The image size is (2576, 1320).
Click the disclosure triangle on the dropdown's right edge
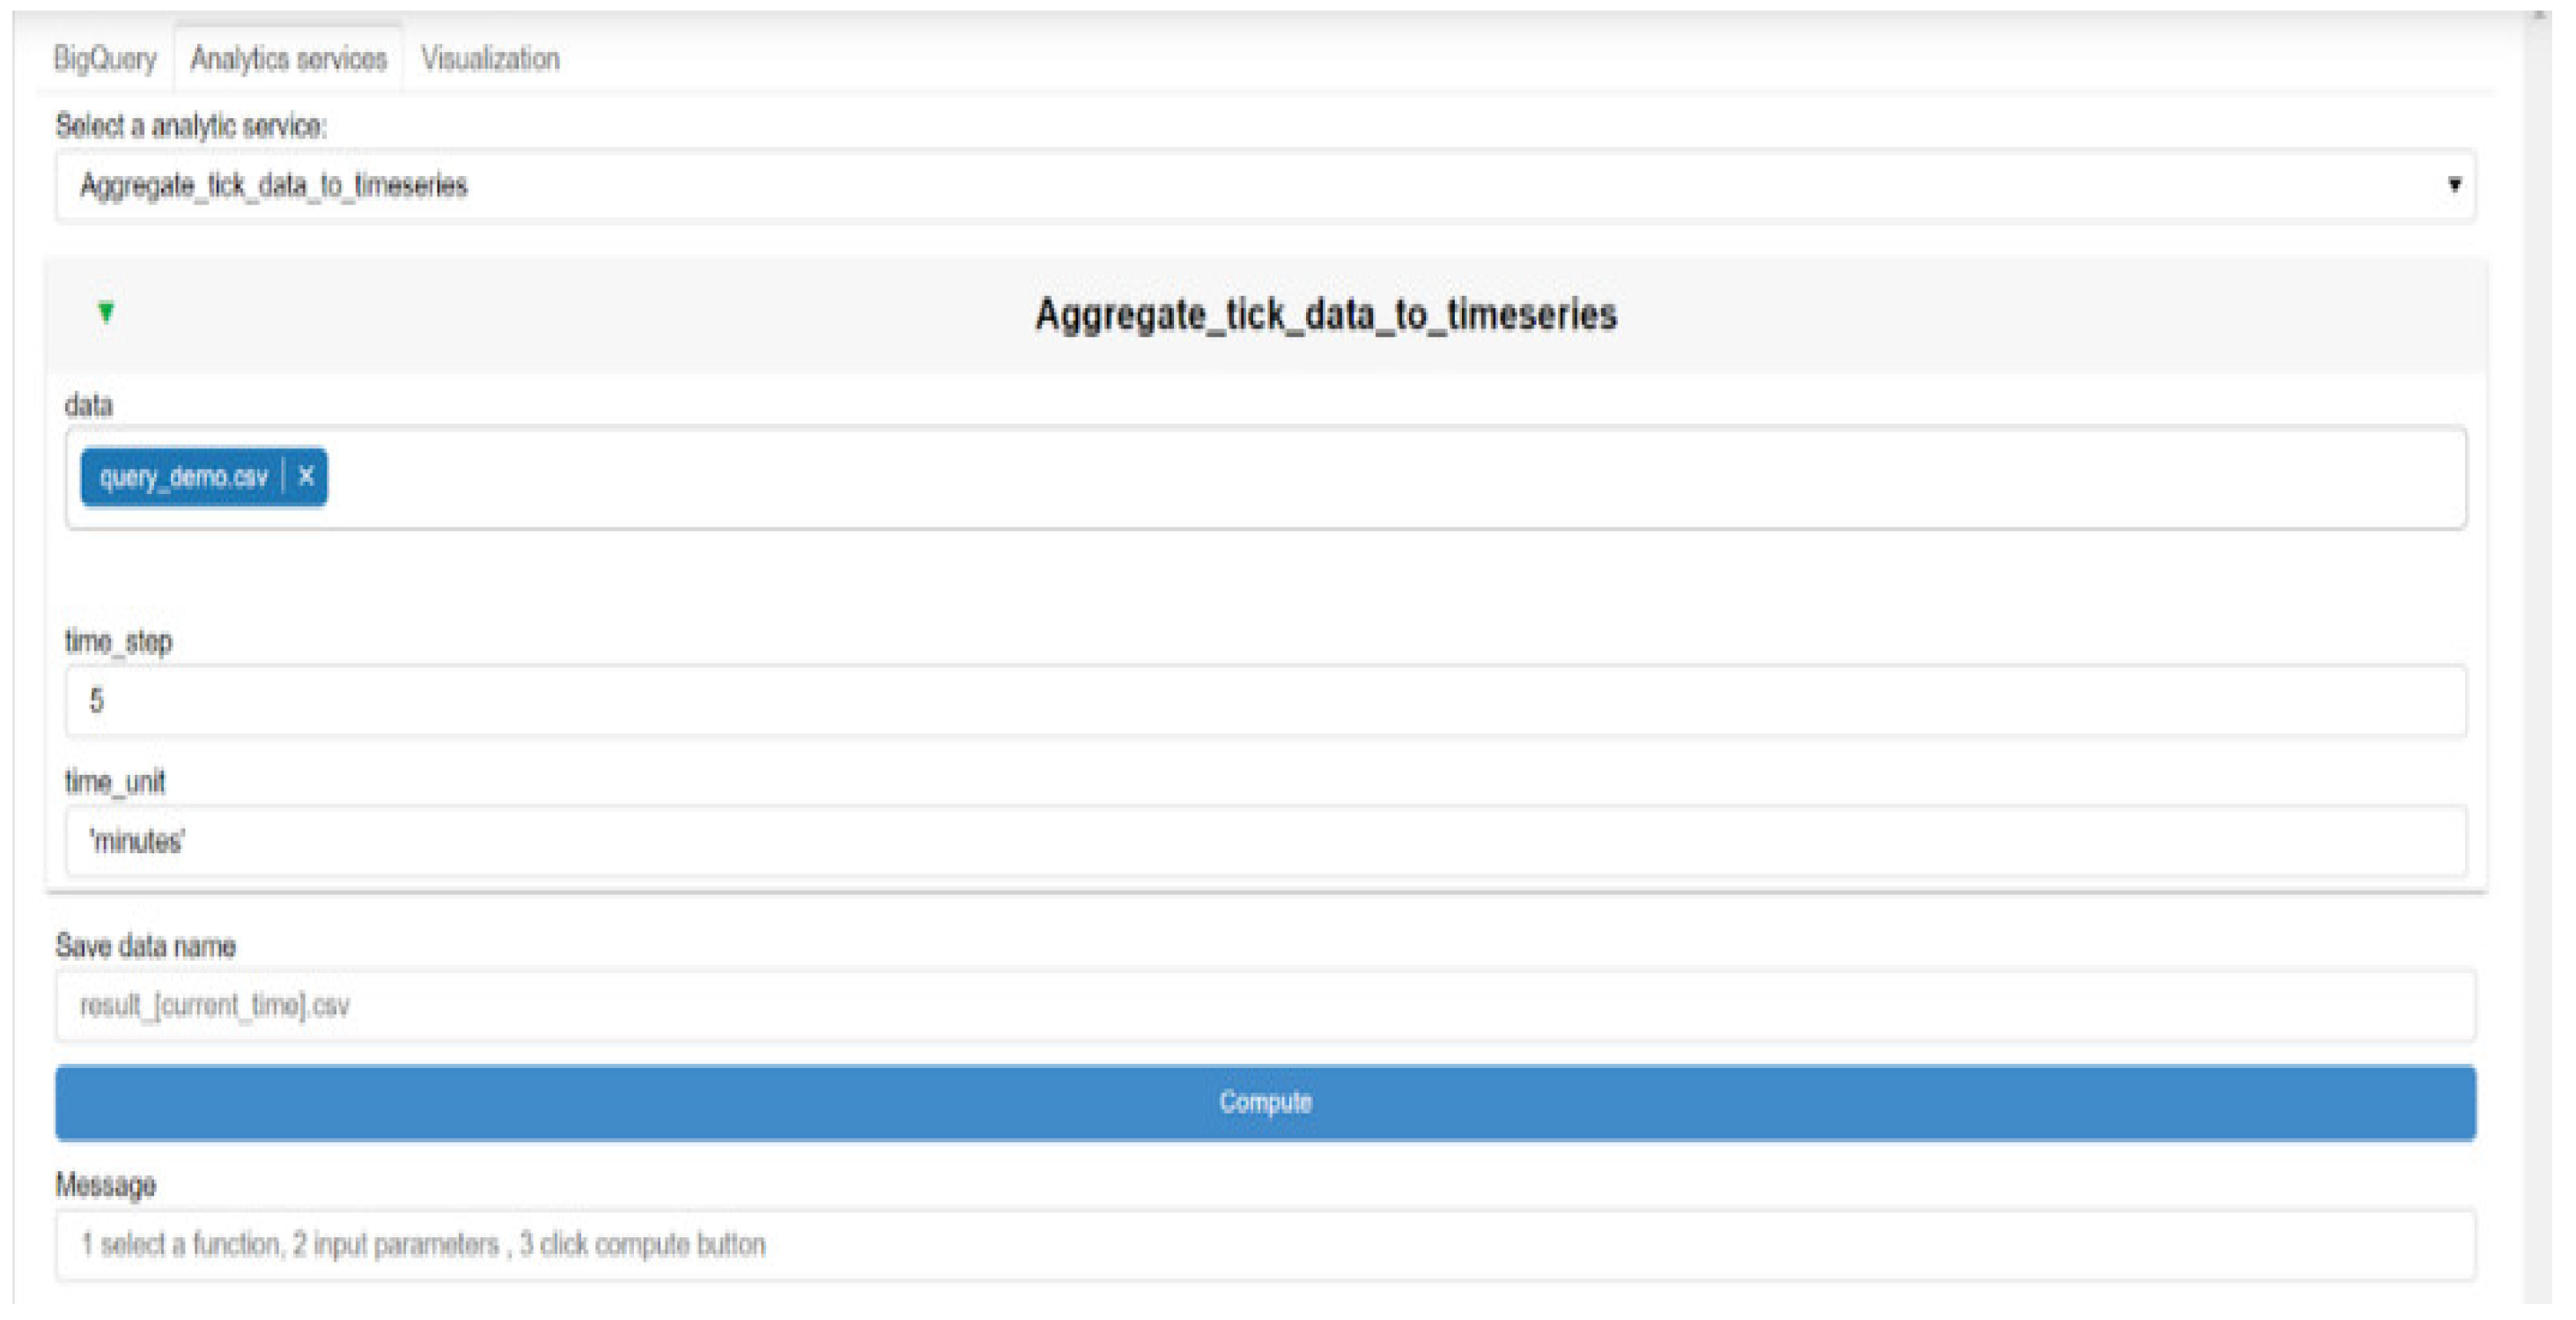coord(2456,185)
